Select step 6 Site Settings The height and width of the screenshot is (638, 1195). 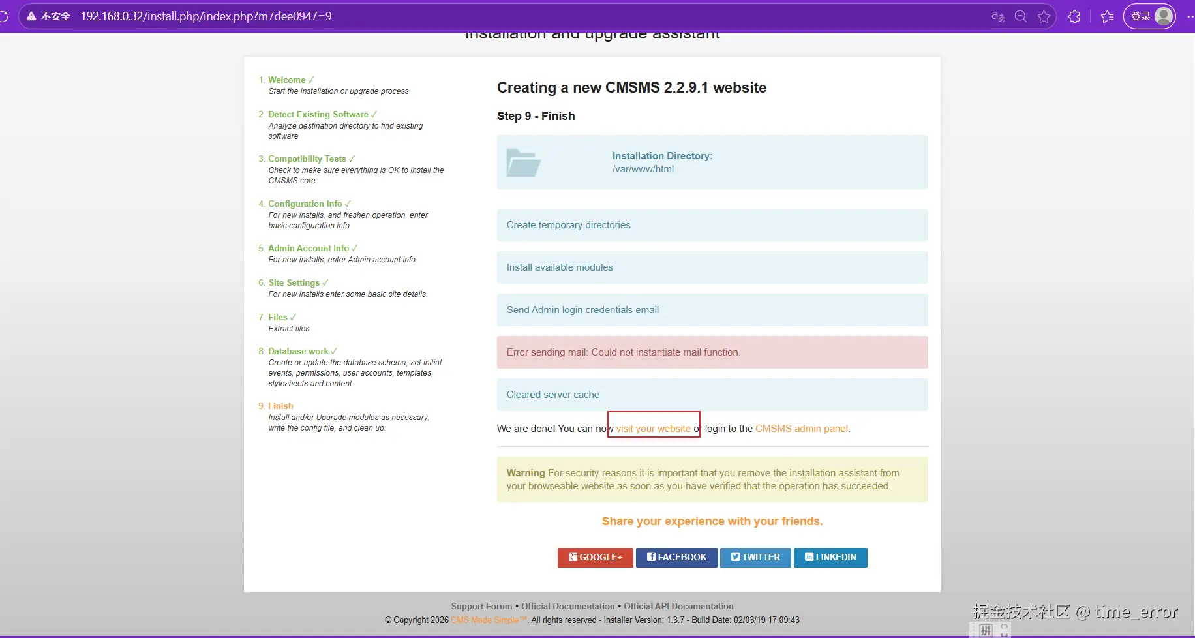click(x=294, y=283)
